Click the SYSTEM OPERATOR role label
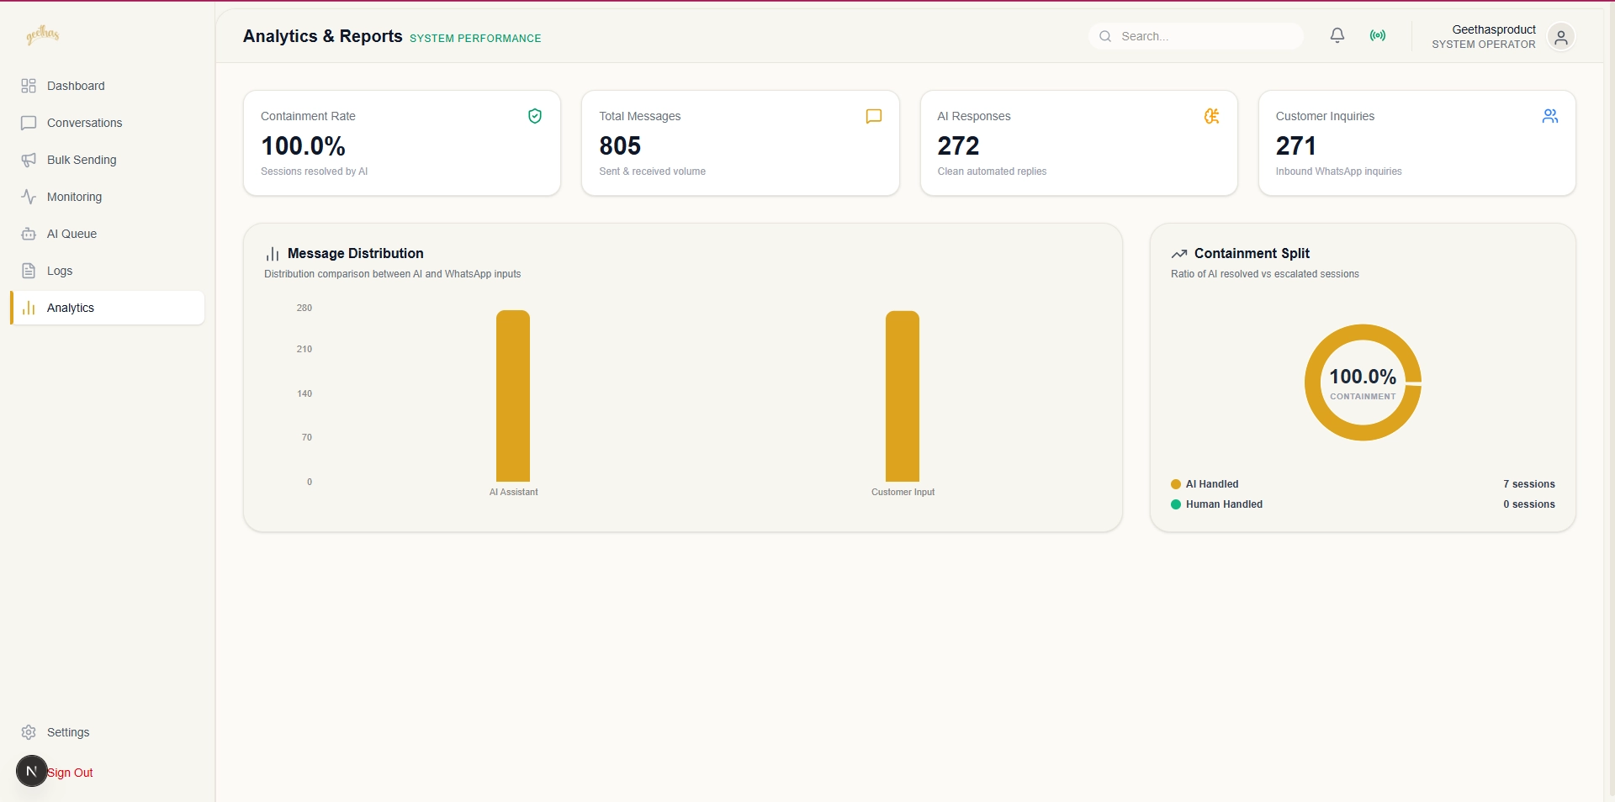 (x=1484, y=45)
